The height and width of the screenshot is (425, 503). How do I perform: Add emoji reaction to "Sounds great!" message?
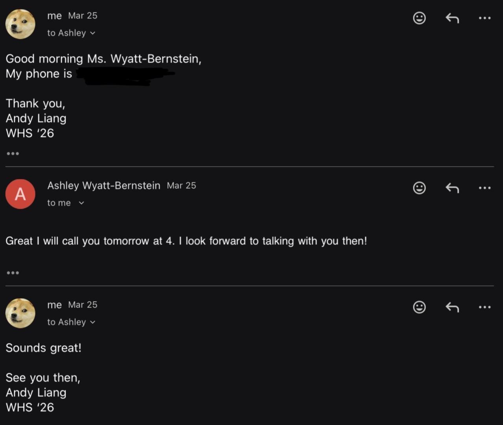(419, 307)
